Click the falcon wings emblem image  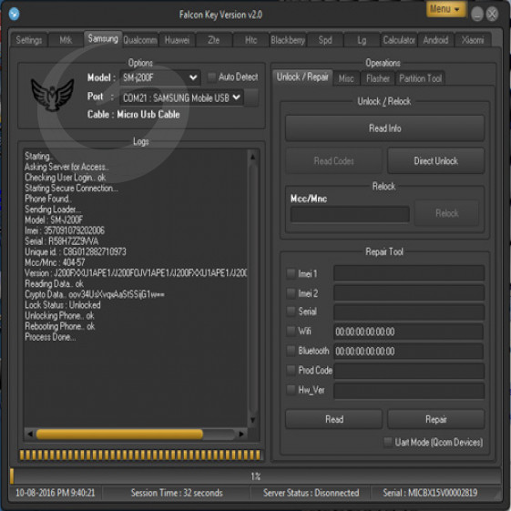(52, 95)
